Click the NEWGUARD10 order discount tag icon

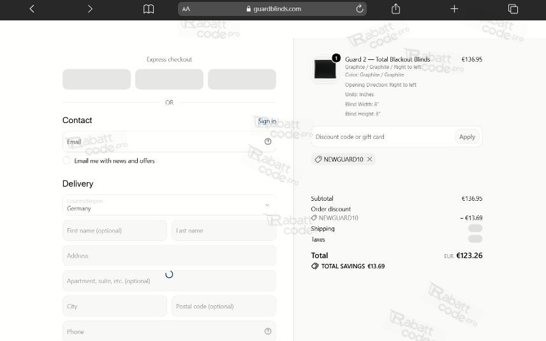pyautogui.click(x=314, y=218)
